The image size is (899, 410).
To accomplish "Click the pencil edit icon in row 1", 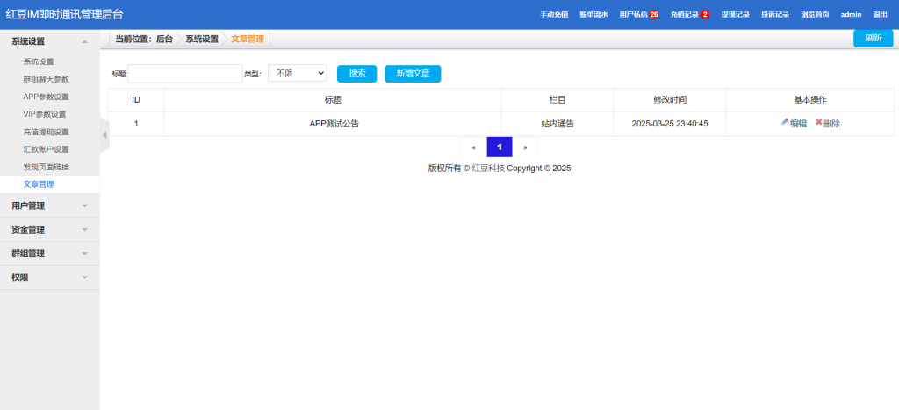I will click(785, 123).
